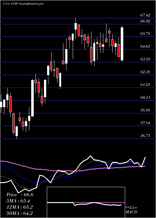This screenshot has height=218, width=156.
Task: Click the lowest candle near 56.71
Action: pos(17,132)
